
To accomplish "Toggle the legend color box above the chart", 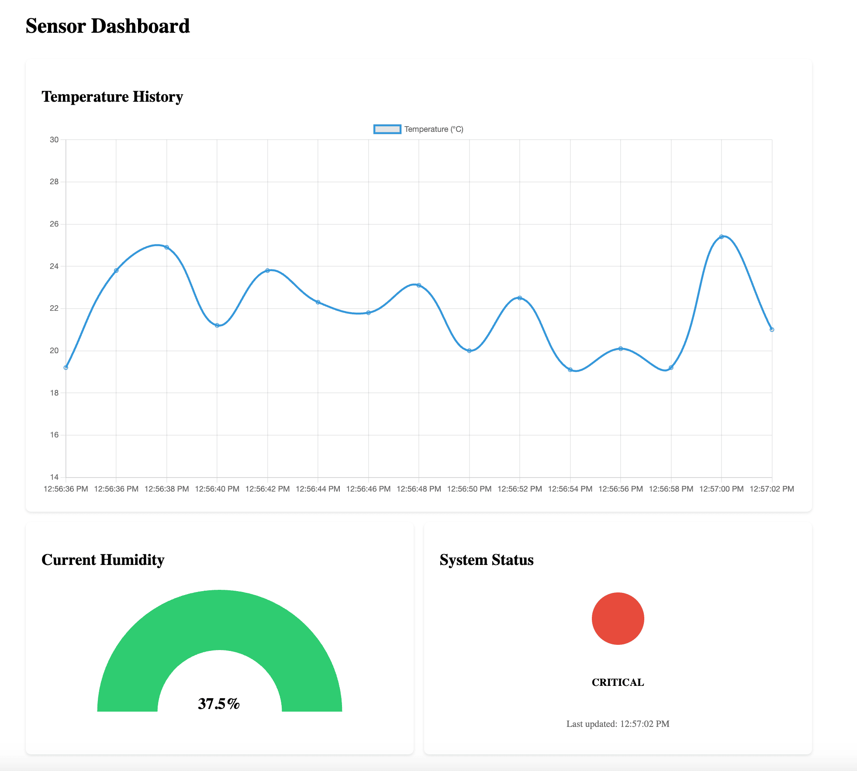I will coord(387,129).
